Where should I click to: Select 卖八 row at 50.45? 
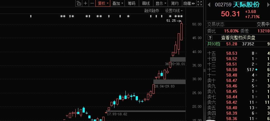click(x=238, y=91)
